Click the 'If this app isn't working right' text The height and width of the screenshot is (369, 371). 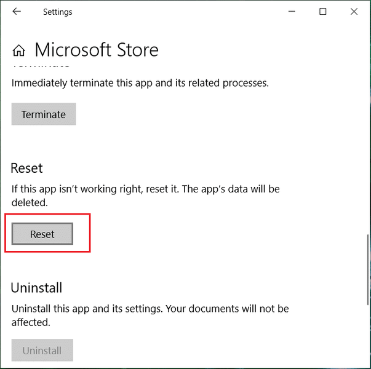click(x=146, y=196)
